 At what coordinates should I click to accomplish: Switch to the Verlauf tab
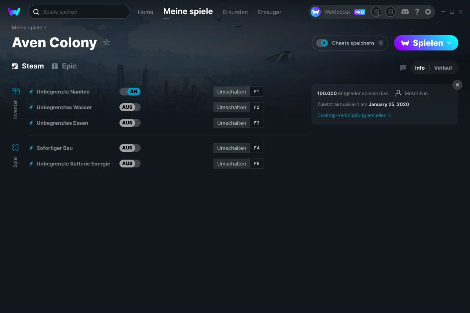443,68
